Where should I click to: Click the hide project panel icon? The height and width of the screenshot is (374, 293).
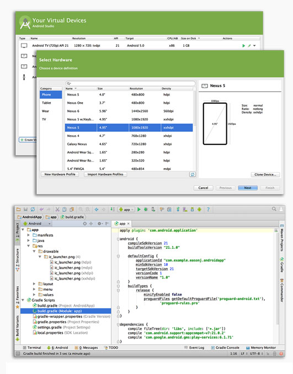(x=107, y=223)
